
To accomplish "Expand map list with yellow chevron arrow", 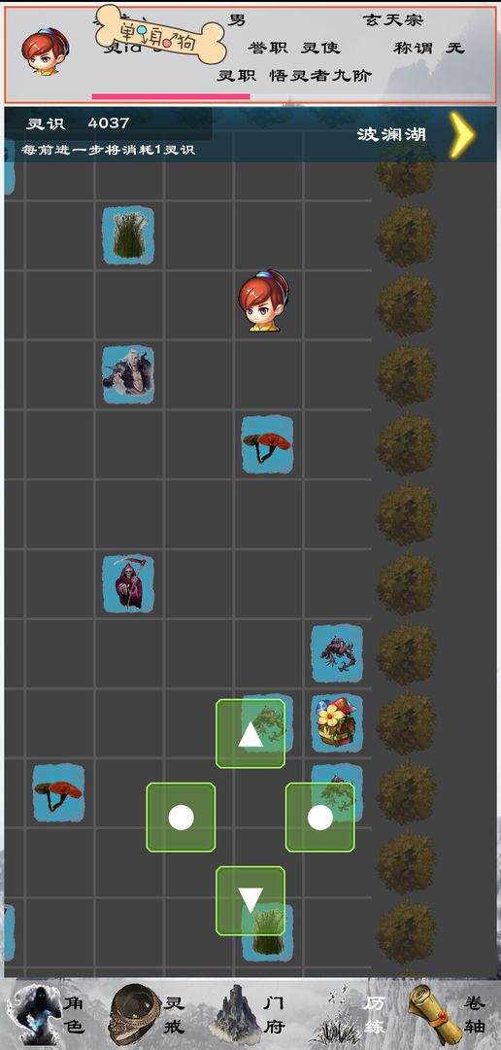I will click(462, 134).
